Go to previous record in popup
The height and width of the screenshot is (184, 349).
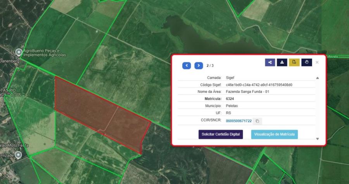pyautogui.click(x=187, y=66)
